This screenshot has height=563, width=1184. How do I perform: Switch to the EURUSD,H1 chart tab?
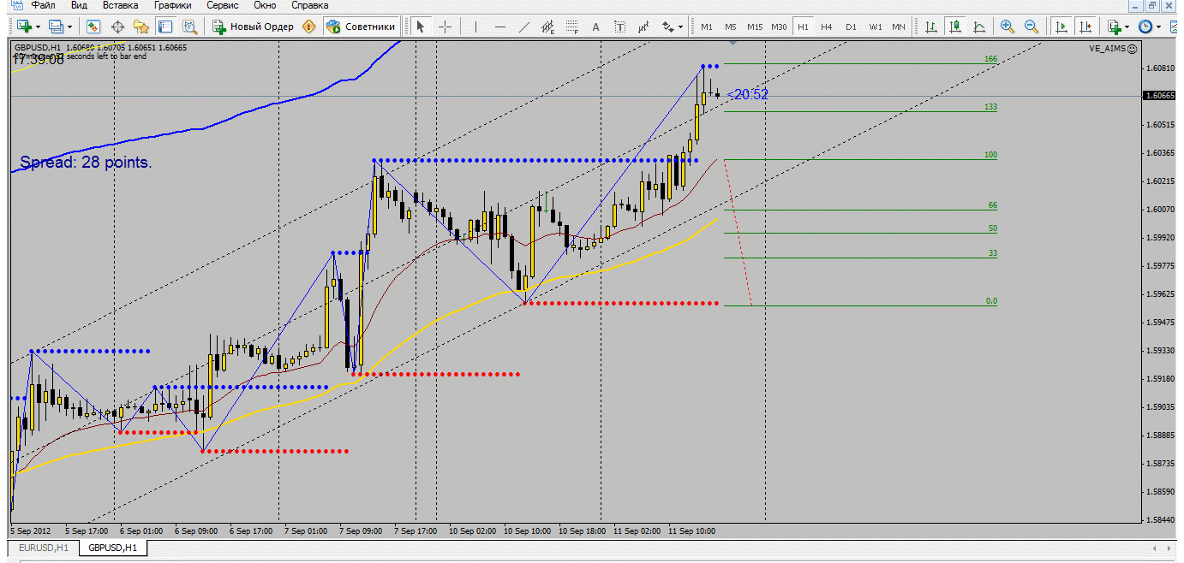[x=44, y=547]
